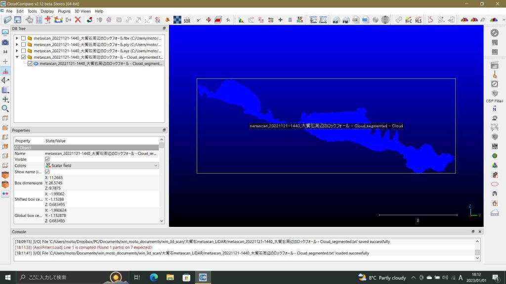The image size is (506, 284).
Task: Float the DB Tree panel
Action: (164, 28)
